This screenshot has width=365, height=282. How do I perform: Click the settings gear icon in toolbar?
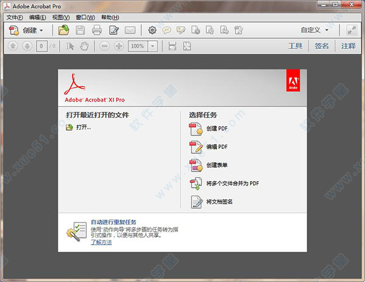151,30
